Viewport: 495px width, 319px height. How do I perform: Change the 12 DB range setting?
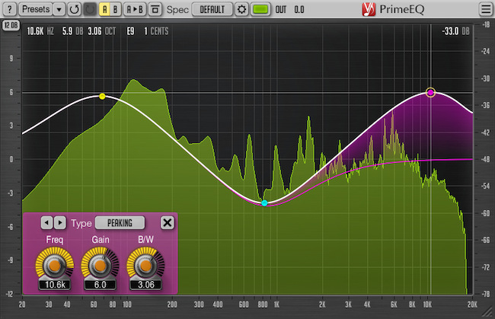[x=11, y=25]
